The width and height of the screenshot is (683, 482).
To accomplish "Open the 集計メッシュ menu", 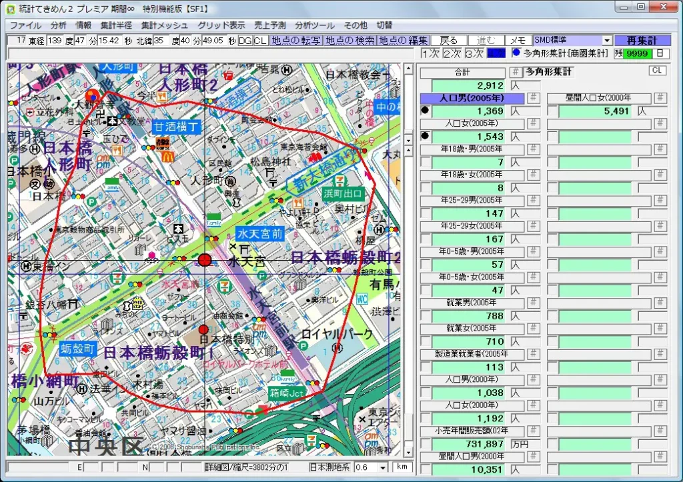I will coord(164,25).
